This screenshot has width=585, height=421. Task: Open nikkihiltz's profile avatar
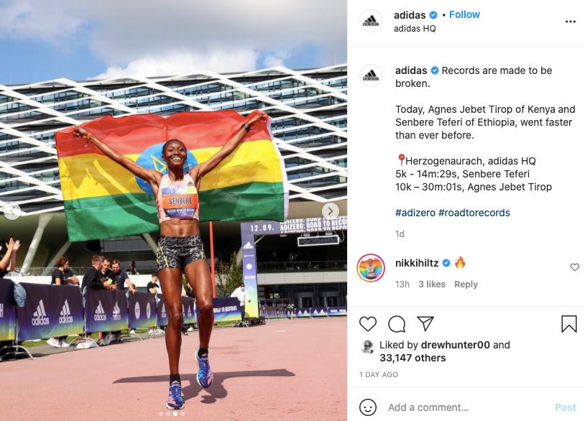pyautogui.click(x=370, y=268)
